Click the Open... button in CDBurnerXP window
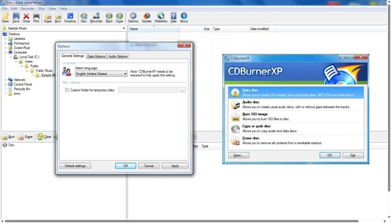The height and width of the screenshot is (223, 391). 239,155
